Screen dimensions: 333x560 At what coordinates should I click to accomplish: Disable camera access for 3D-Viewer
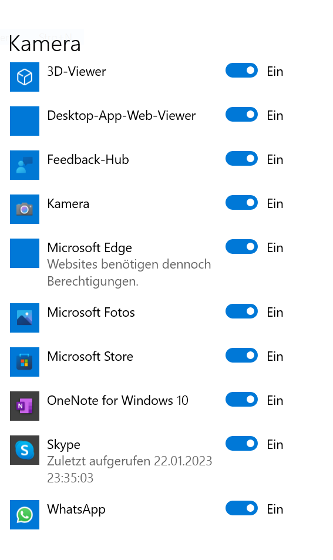pyautogui.click(x=241, y=71)
